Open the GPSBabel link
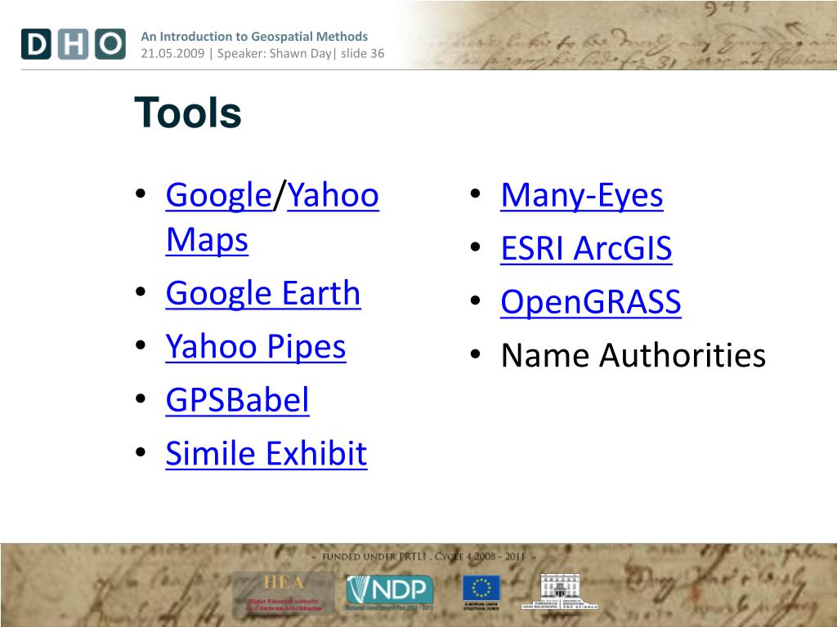Image resolution: width=837 pixels, height=627 pixels. coord(238,400)
